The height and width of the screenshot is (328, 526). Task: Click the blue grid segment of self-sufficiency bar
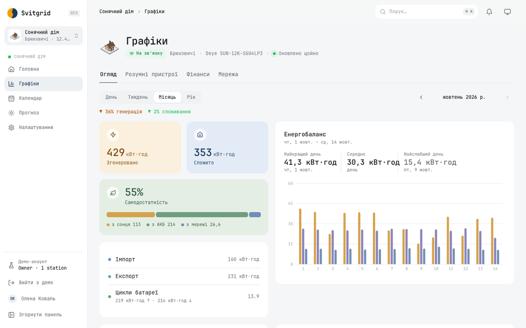click(x=255, y=215)
